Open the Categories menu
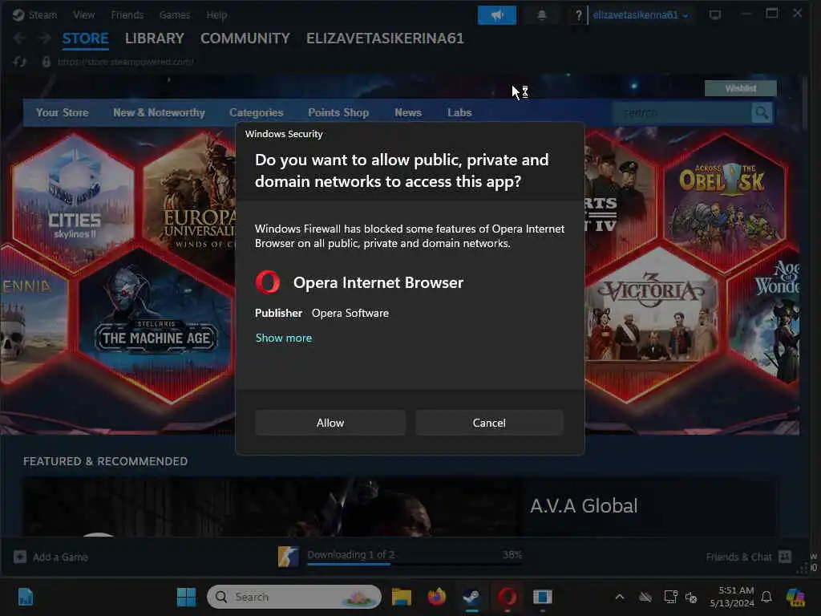The width and height of the screenshot is (821, 616). [x=256, y=112]
